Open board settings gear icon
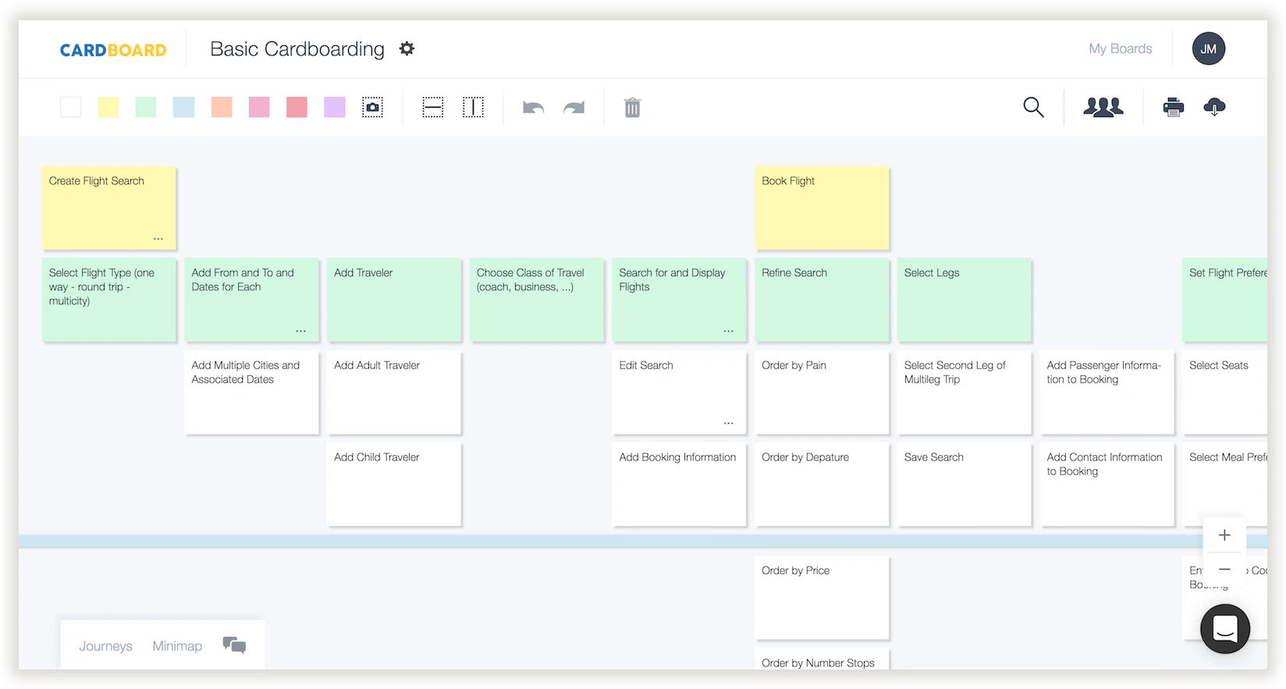1286x689 pixels. 407,48
